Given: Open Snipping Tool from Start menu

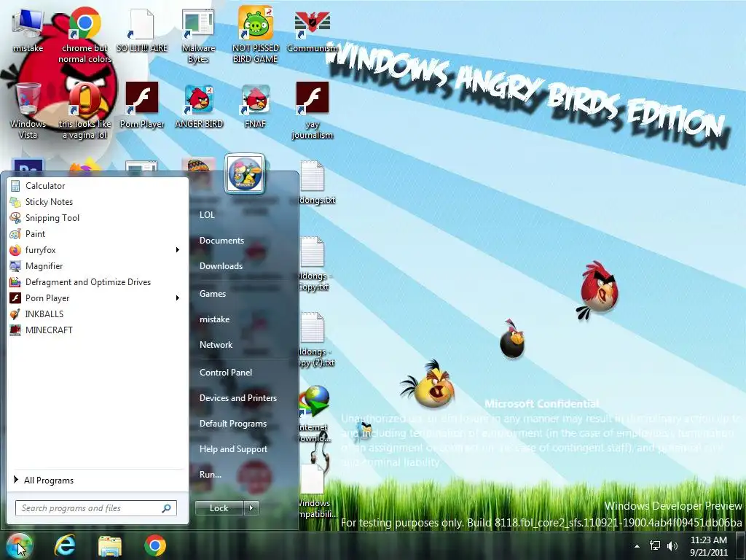Looking at the screenshot, I should click(x=98, y=217).
